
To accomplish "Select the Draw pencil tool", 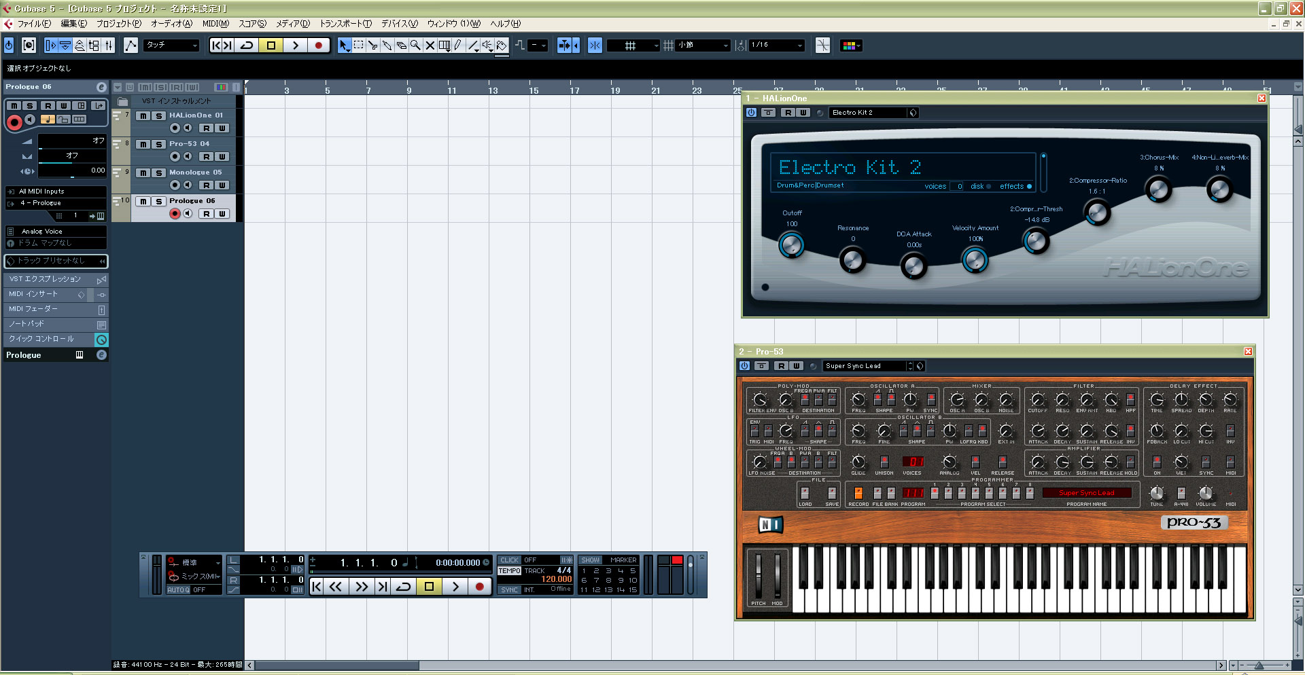I will (x=459, y=45).
